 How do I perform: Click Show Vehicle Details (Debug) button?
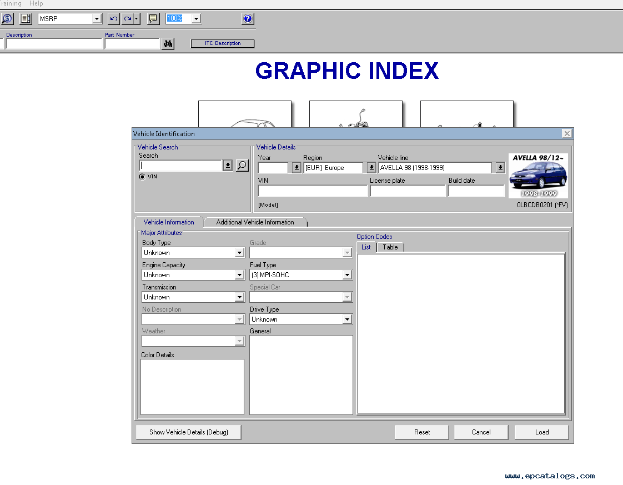pos(189,432)
